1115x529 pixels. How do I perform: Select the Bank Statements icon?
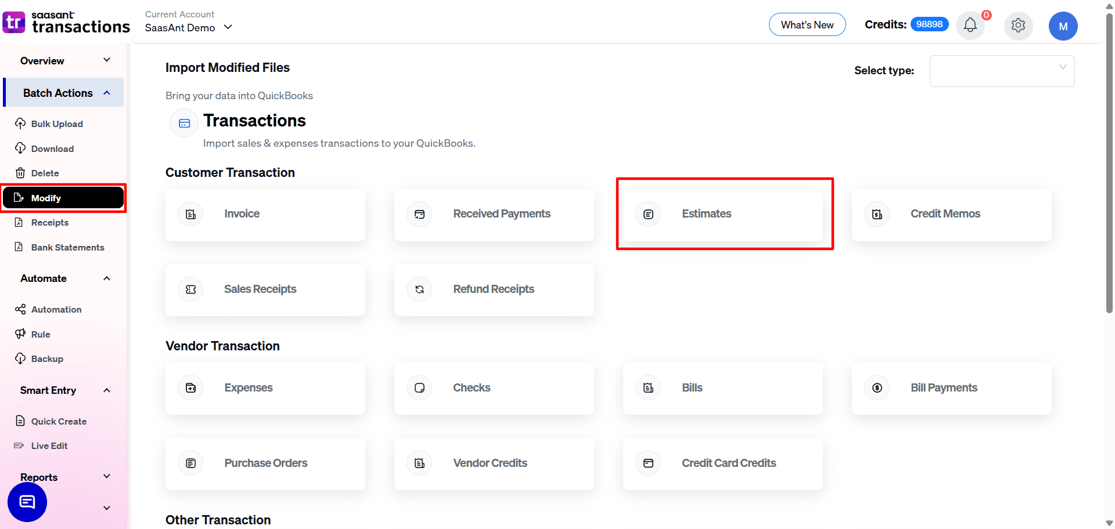coord(20,247)
